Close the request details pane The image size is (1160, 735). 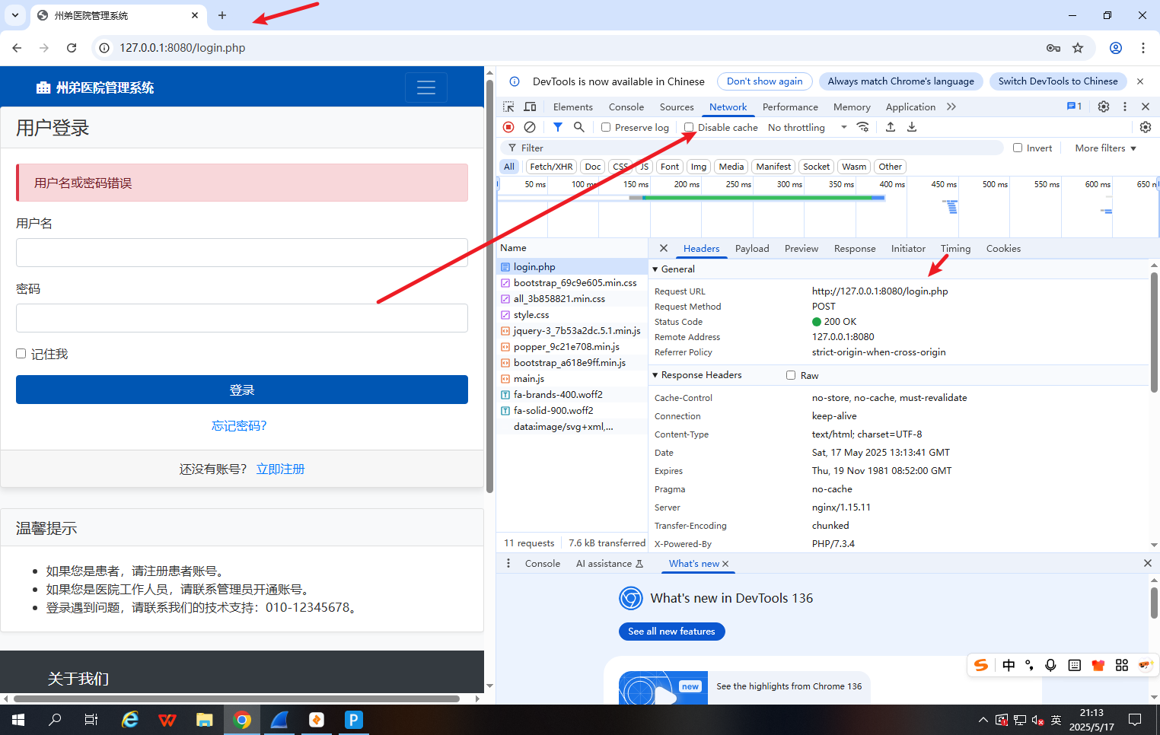point(664,248)
